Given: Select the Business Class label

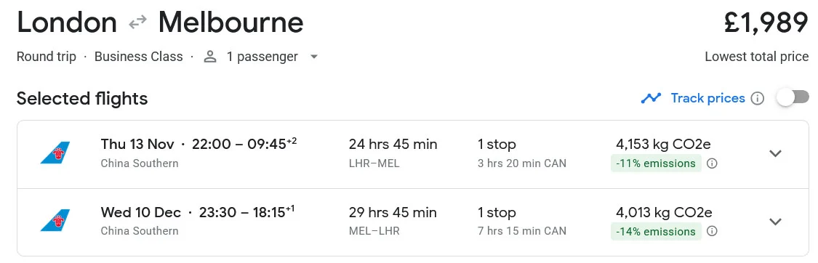Looking at the screenshot, I should pyautogui.click(x=139, y=56).
